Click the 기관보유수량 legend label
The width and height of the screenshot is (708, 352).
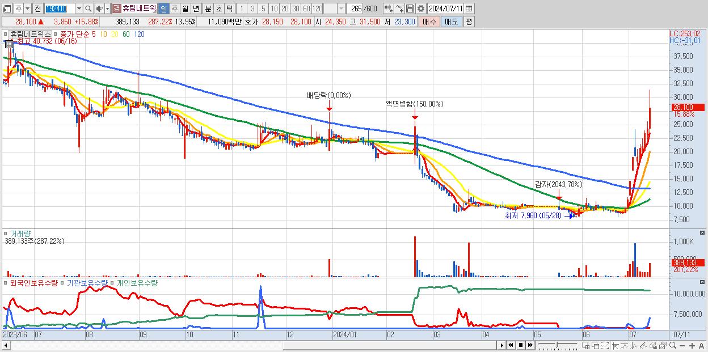coord(87,282)
